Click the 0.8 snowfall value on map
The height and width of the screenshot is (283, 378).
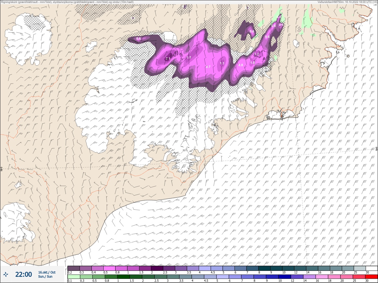(x=241, y=65)
